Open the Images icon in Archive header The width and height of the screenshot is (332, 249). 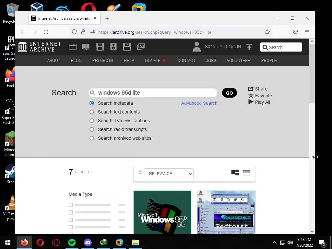click(141, 47)
